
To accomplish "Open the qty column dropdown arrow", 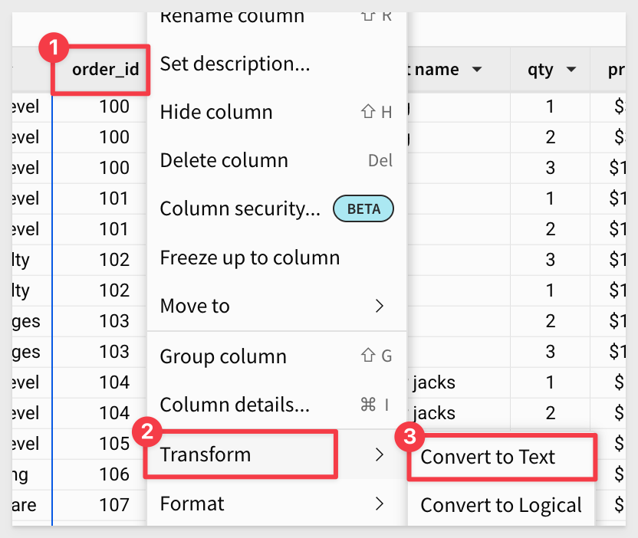I will (571, 70).
